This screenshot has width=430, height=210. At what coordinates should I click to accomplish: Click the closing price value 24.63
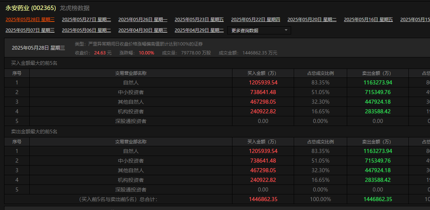[100, 53]
